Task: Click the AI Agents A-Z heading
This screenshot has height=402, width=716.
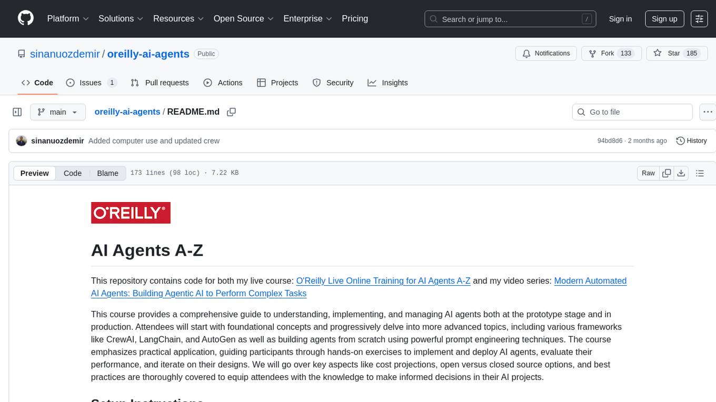Action: coord(147,250)
